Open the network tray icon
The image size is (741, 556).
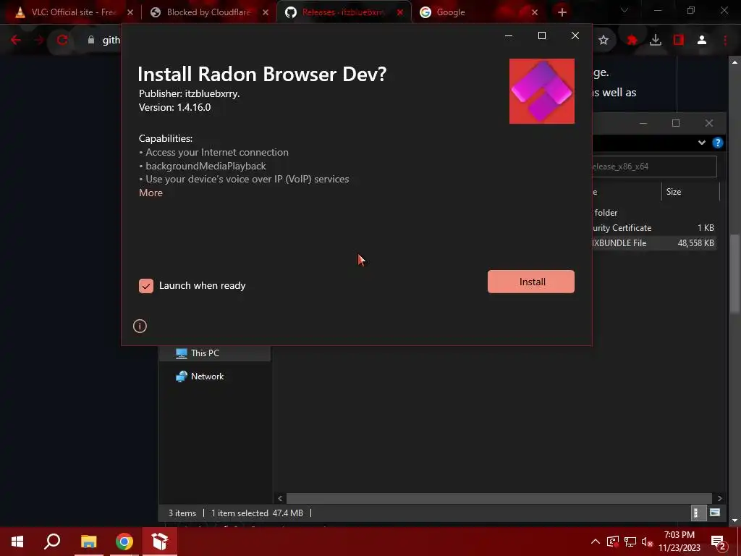[630, 542]
